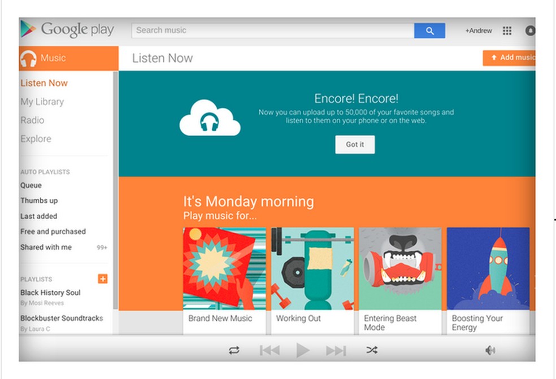Skip to the next track
This screenshot has width=556, height=379.
pos(337,350)
